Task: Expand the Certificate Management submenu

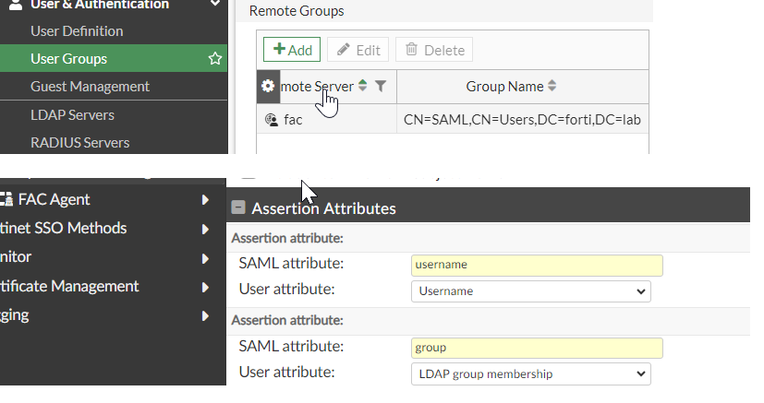Action: coord(205,287)
